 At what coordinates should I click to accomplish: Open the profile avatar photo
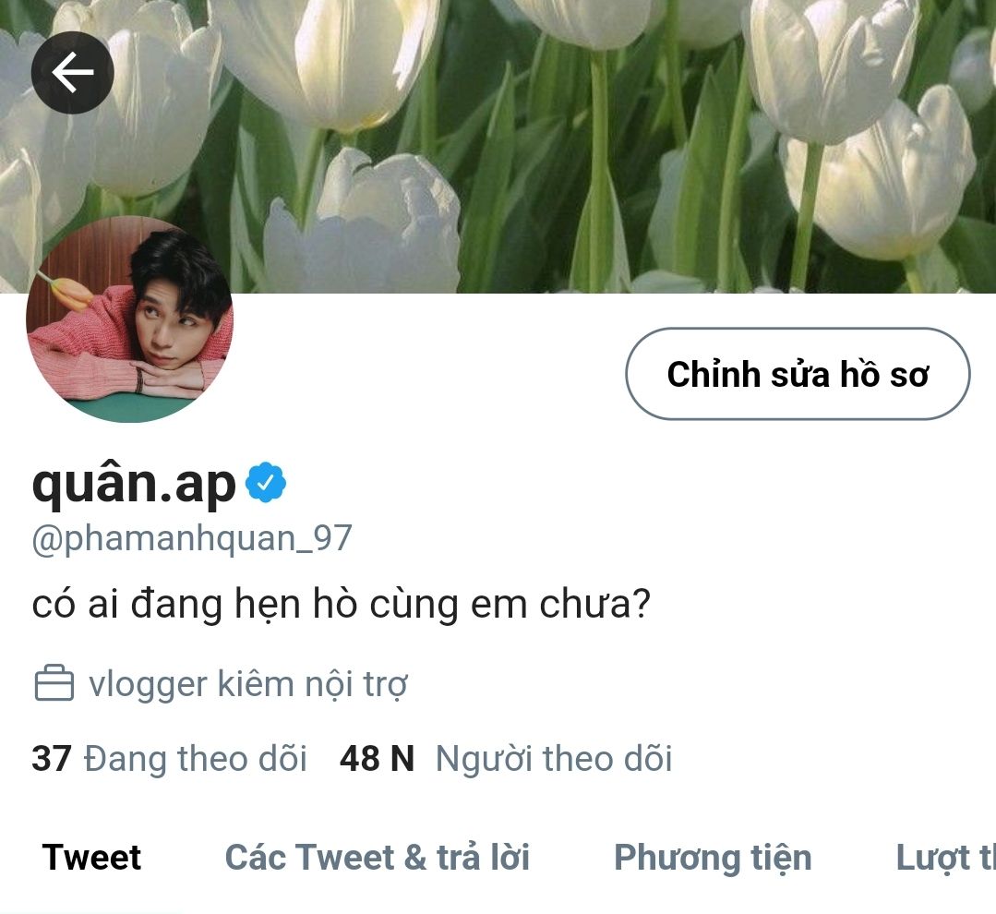(129, 319)
